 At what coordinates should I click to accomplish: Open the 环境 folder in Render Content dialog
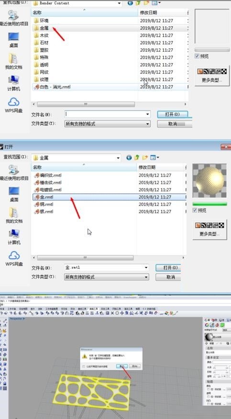(41, 21)
